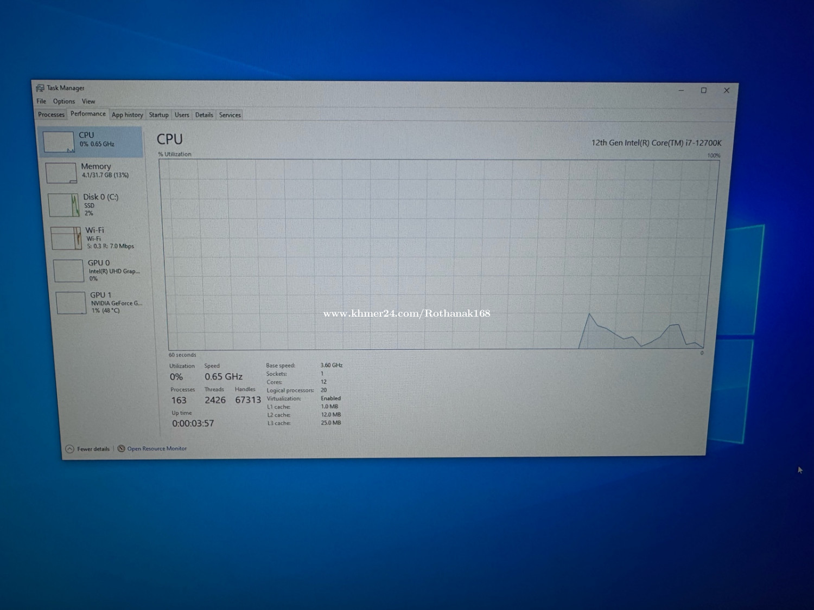814x610 pixels.
Task: Open the Details tab
Action: pyautogui.click(x=204, y=115)
